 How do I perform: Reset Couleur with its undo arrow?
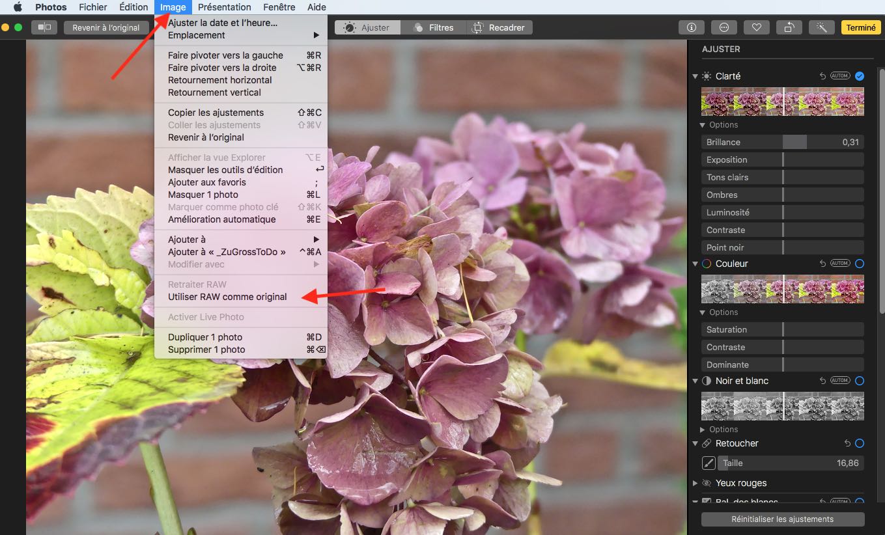pos(823,264)
